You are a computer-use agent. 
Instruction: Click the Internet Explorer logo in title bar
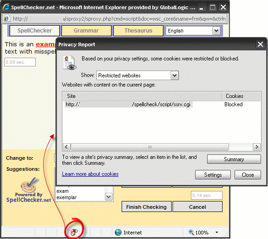(x=6, y=7)
